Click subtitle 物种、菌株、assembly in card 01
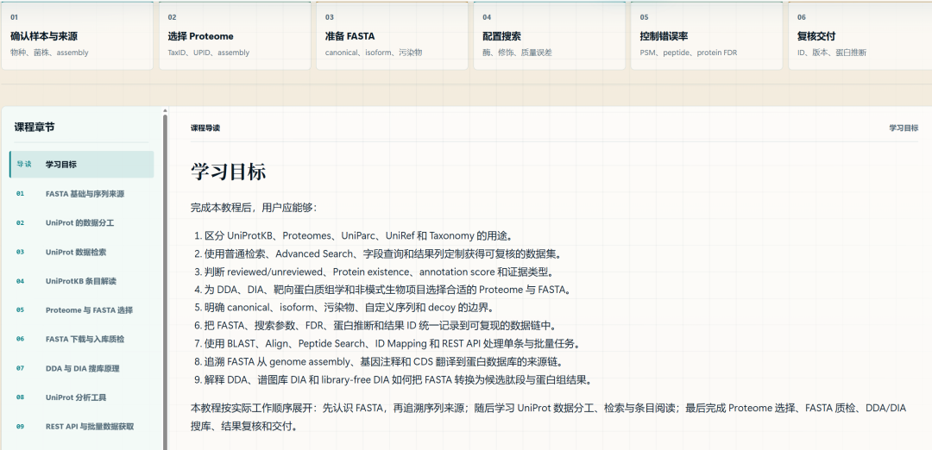The height and width of the screenshot is (450, 932). pyautogui.click(x=49, y=53)
